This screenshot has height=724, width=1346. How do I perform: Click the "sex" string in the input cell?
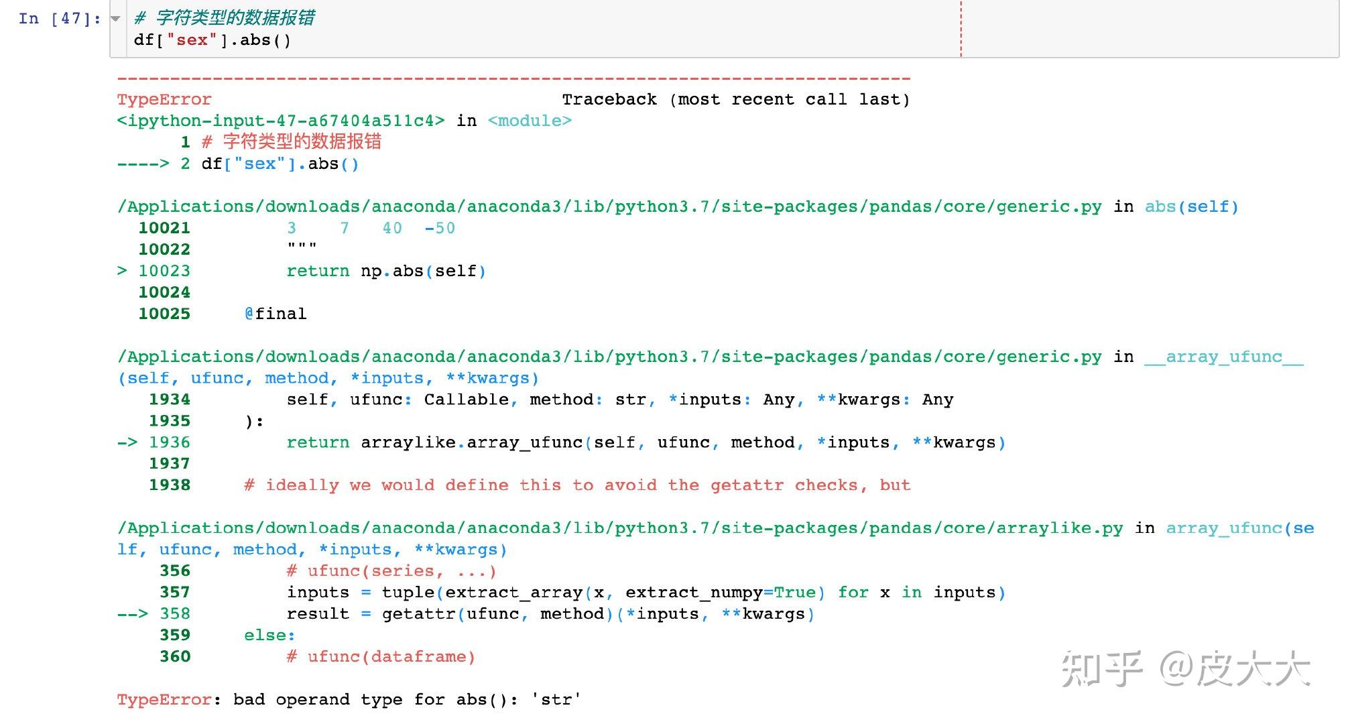pos(192,40)
